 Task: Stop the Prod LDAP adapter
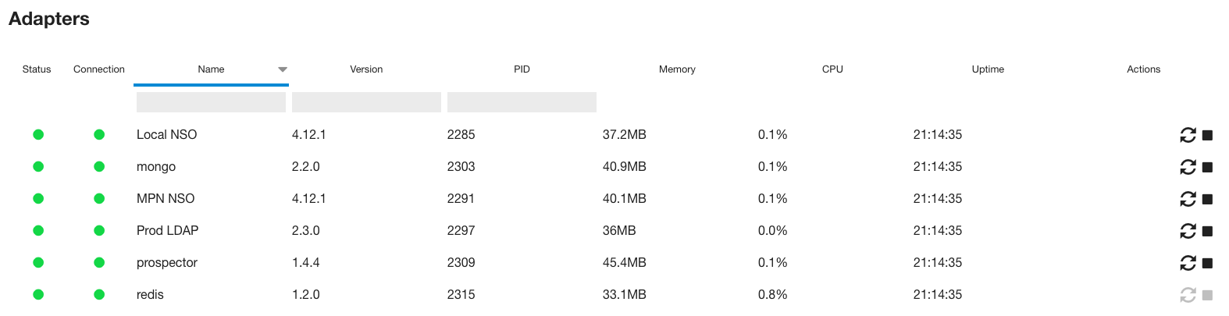tap(1207, 231)
